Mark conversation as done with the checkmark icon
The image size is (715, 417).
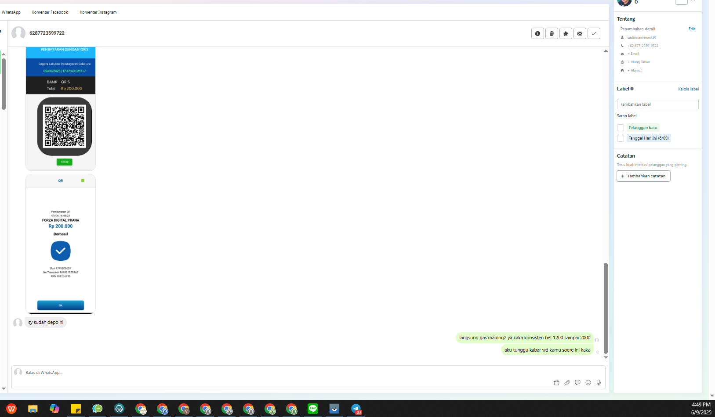(594, 33)
